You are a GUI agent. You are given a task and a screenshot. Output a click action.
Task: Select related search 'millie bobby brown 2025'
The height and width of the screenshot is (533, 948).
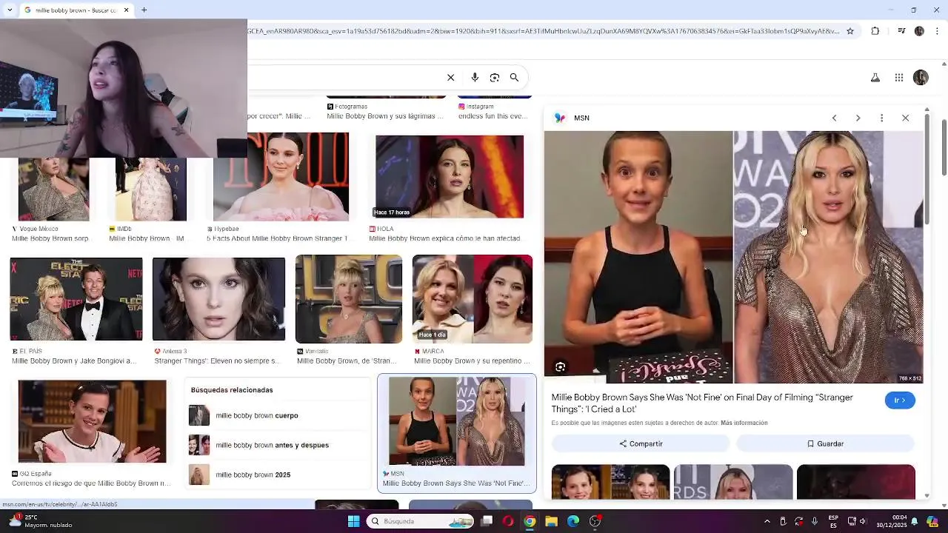253,475
